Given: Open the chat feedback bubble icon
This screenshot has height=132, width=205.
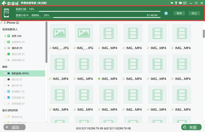Looking at the screenshot, I should (180, 3).
